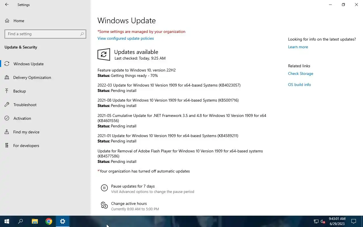This screenshot has width=363, height=227.
Task: Focus the Find a setting search box
Action: pyautogui.click(x=45, y=34)
